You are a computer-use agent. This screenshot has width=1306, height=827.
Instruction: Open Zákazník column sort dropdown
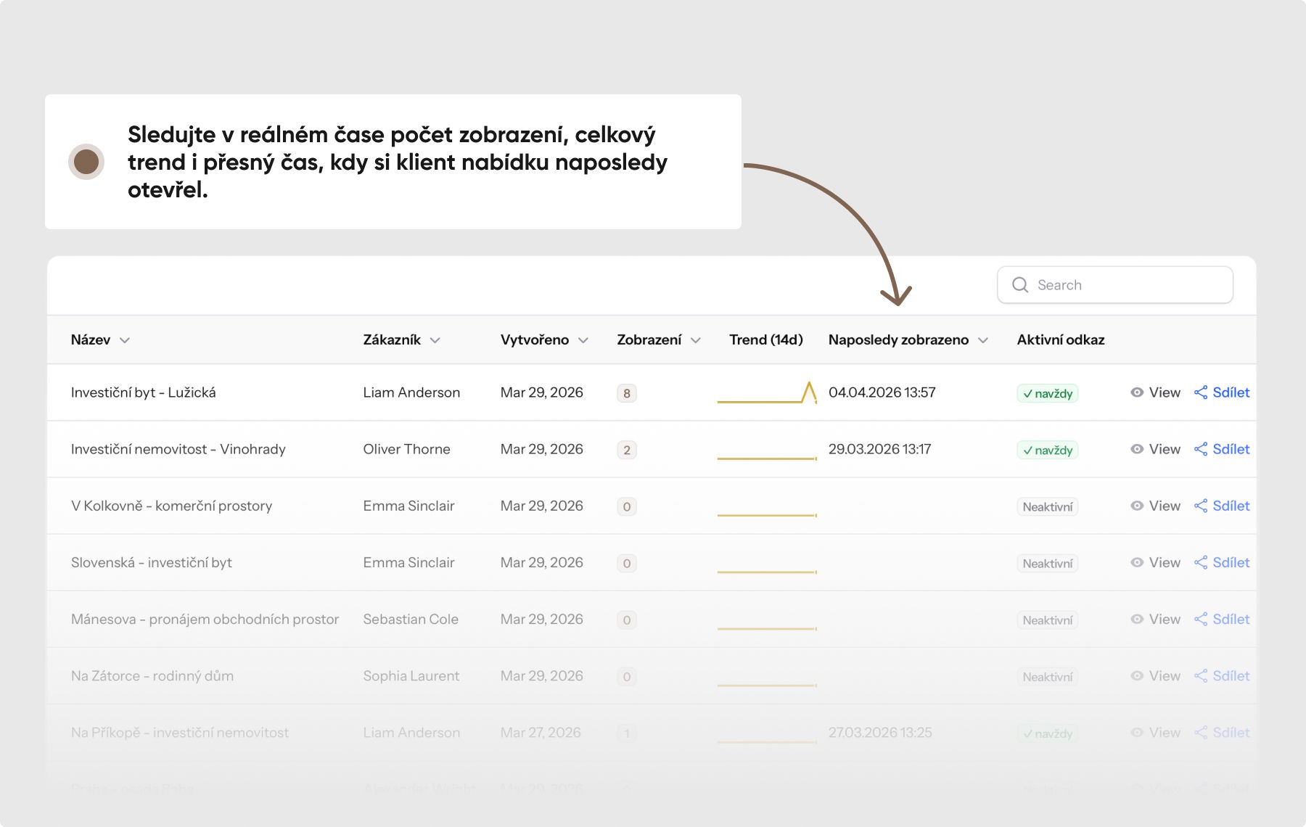point(435,340)
